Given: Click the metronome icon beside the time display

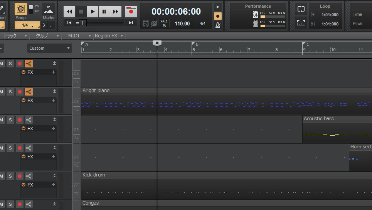Looking at the screenshot, I should pyautogui.click(x=218, y=25).
